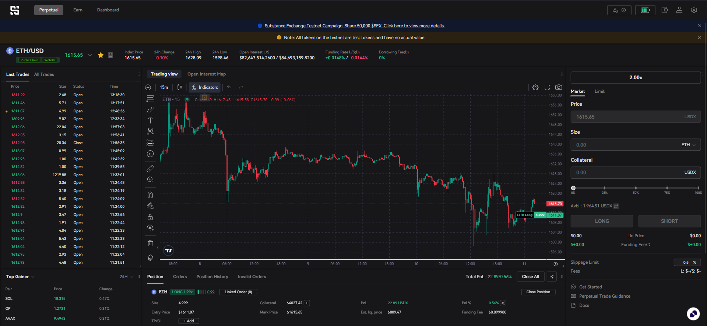Click the Close Position button
707x326 pixels.
[538, 292]
